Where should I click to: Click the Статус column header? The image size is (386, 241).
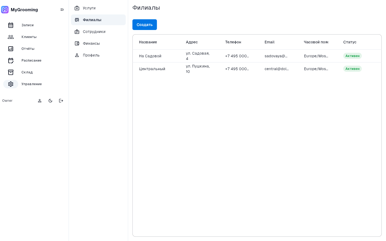click(x=350, y=42)
